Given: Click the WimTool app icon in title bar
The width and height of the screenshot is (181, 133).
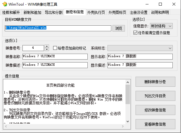Looking at the screenshot, I should (5, 4).
